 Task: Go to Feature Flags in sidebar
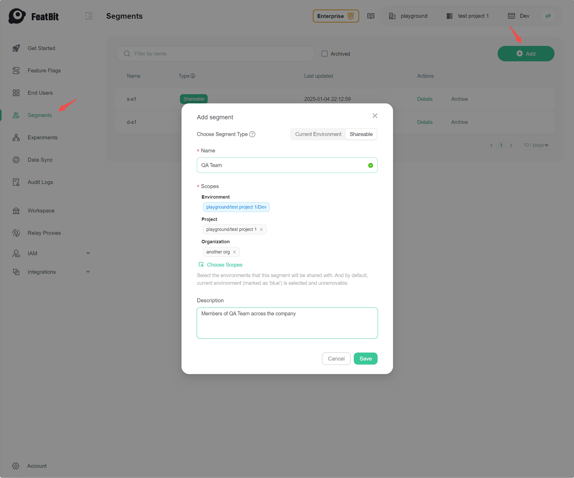44,70
